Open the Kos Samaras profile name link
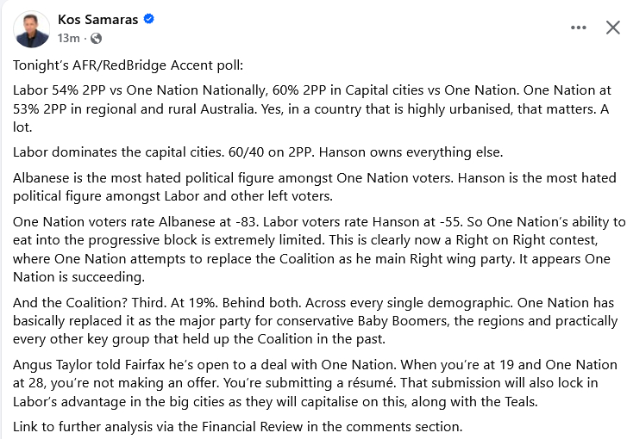This screenshot has width=627, height=439. pyautogui.click(x=97, y=20)
